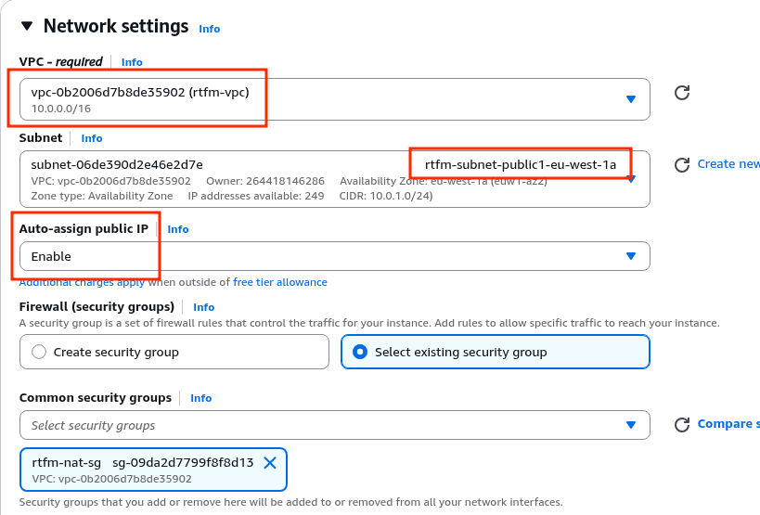This screenshot has width=760, height=515.
Task: Select the Create security group radio option
Action: tap(39, 352)
